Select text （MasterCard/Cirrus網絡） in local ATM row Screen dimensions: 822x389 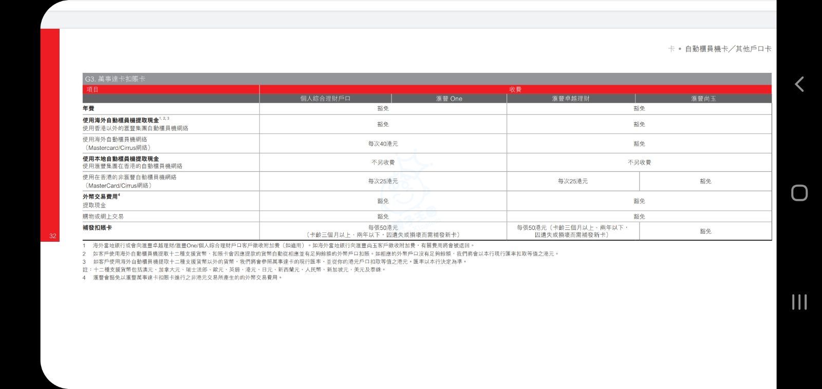[x=119, y=185]
